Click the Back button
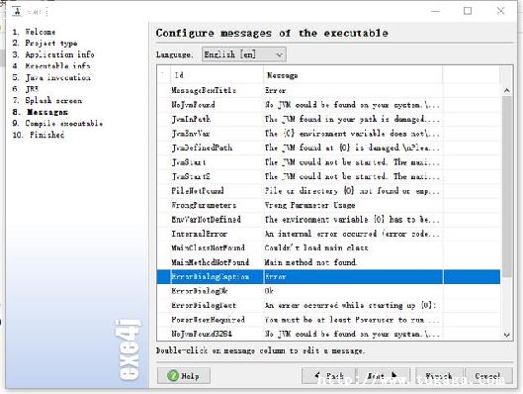This screenshot has width=523, height=394. (x=328, y=376)
